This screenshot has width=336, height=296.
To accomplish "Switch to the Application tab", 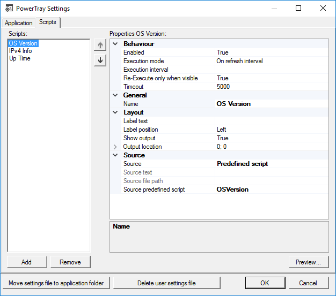I will point(19,23).
